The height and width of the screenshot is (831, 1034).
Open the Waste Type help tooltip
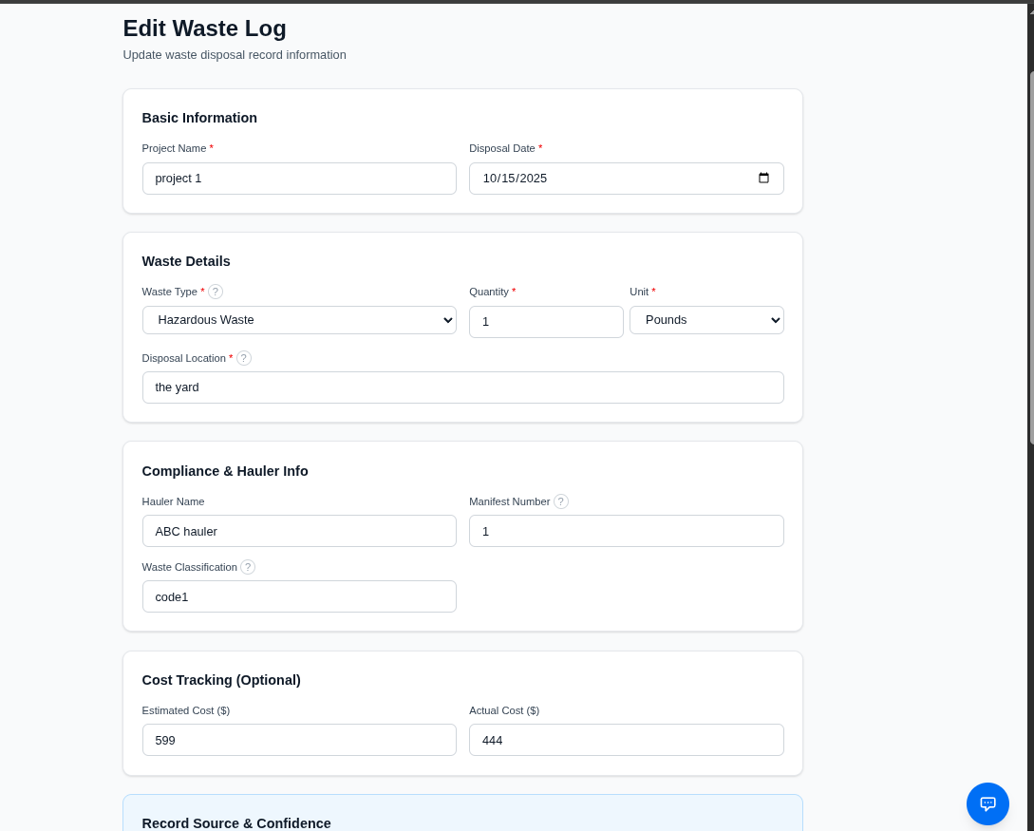(x=216, y=292)
